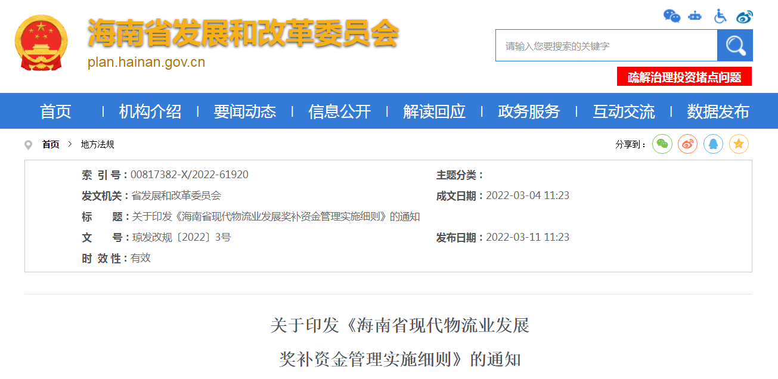
Task: Click the national emblem logo
Action: pos(41,41)
